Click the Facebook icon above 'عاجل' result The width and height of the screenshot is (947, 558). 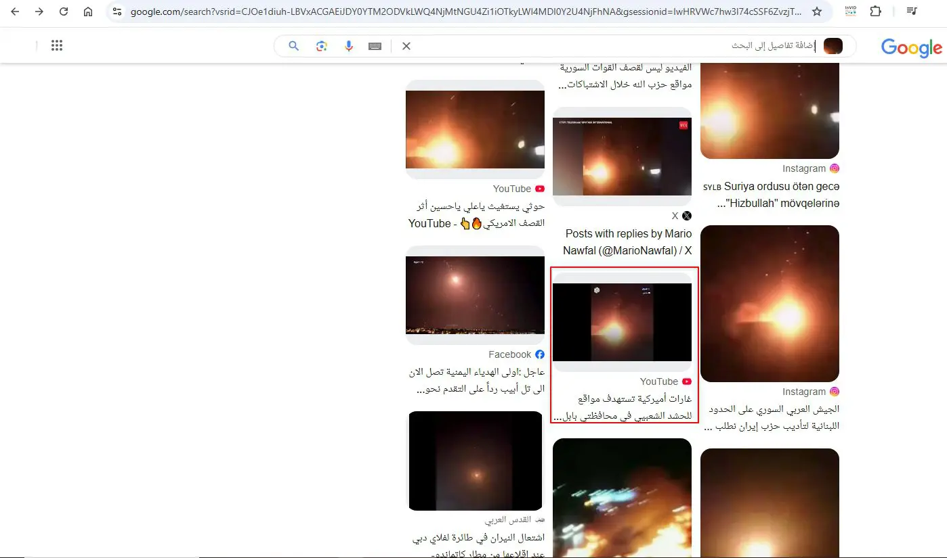[x=540, y=354]
